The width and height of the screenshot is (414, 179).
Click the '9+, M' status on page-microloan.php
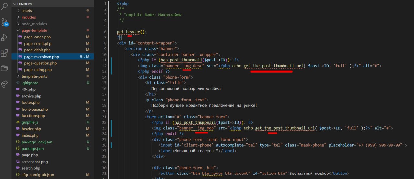tap(84, 57)
